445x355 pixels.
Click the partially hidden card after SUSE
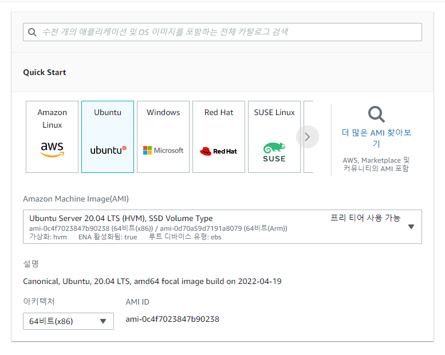coord(309,137)
